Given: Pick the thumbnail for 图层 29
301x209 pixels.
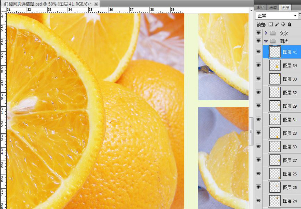Looking at the screenshot, I should click(275, 106).
